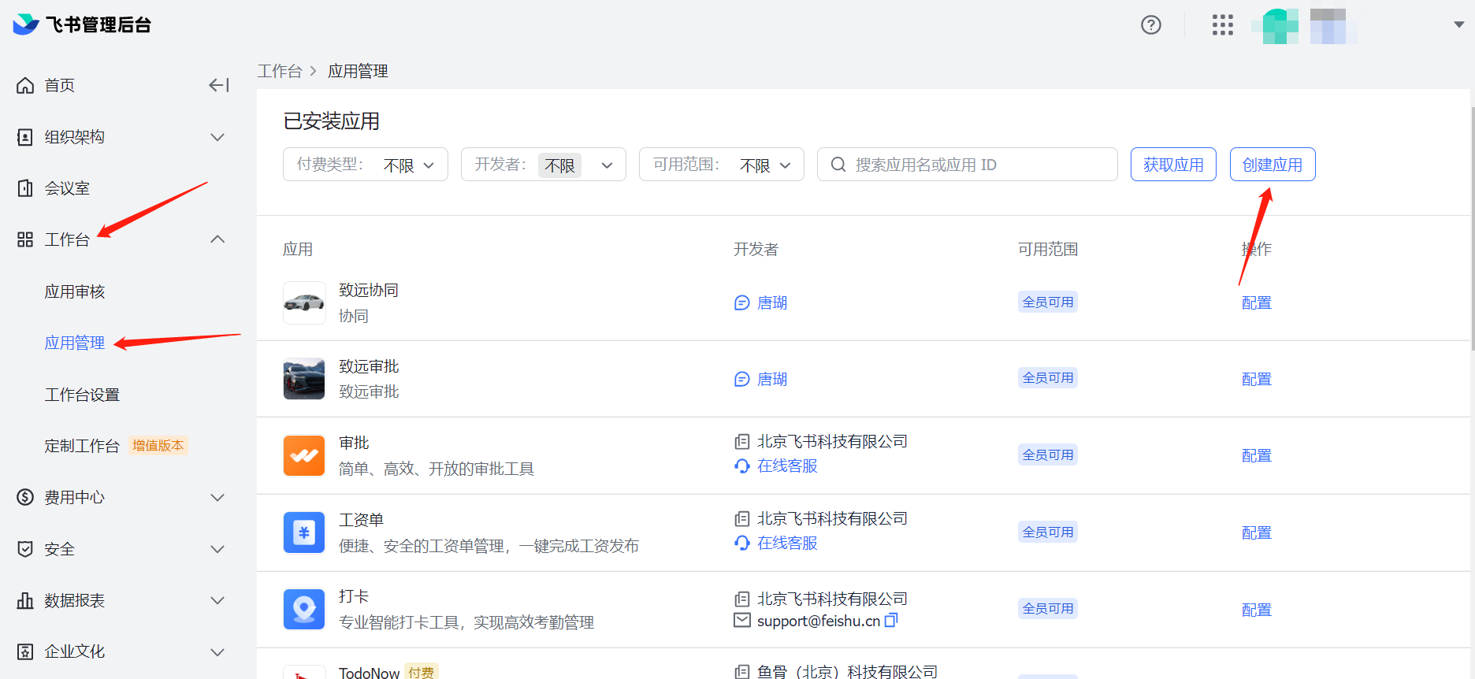This screenshot has width=1475, height=679.
Task: Open the 开发者 filter dropdown
Action: coord(543,165)
